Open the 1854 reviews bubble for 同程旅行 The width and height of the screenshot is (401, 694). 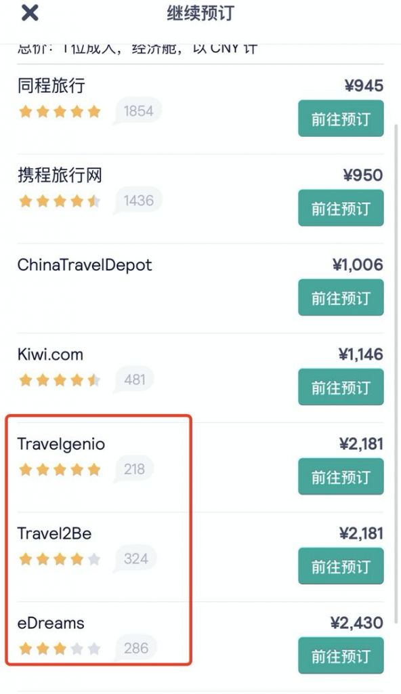pyautogui.click(x=138, y=110)
